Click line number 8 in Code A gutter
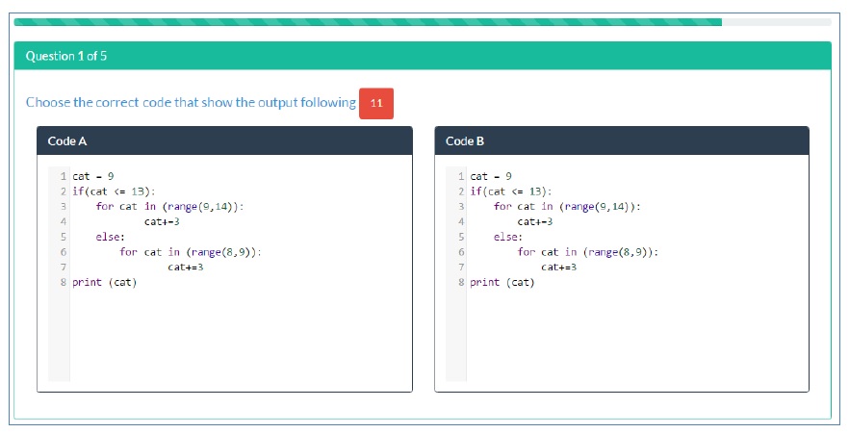Screen dimensions: 849x433 pos(62,282)
